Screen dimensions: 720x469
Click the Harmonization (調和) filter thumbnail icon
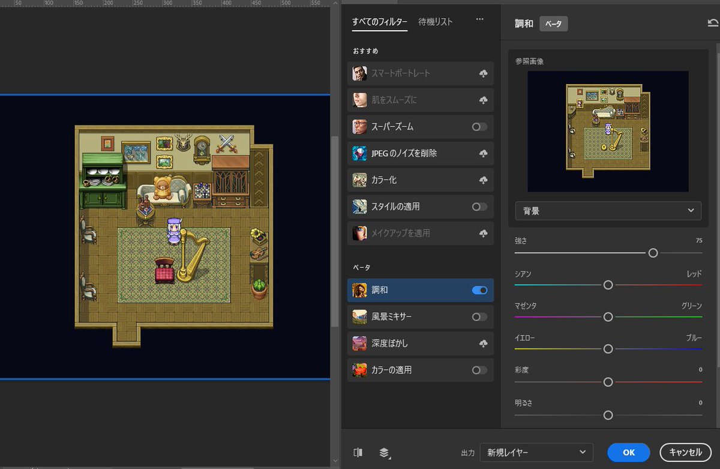click(x=359, y=290)
